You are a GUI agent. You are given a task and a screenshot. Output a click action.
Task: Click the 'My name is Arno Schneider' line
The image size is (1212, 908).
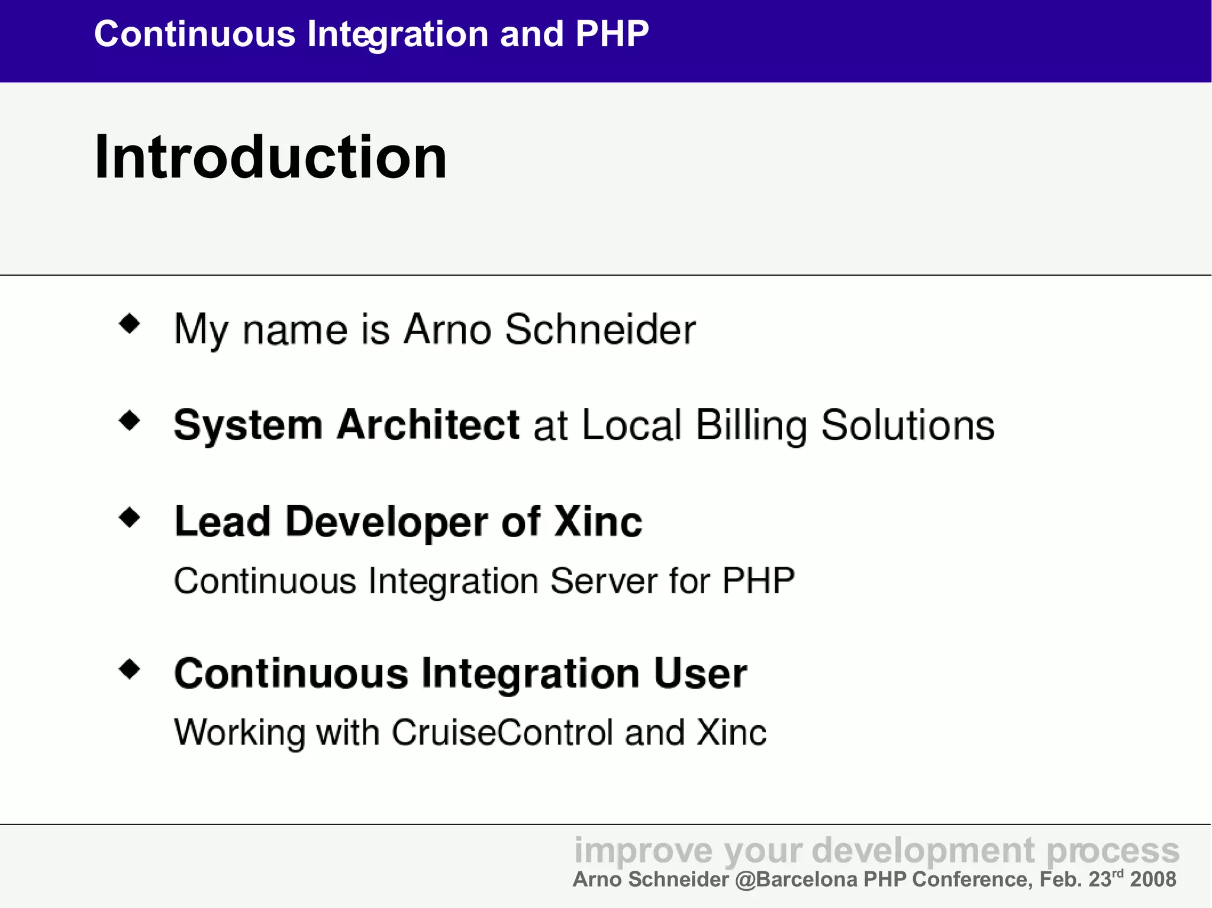click(x=434, y=329)
